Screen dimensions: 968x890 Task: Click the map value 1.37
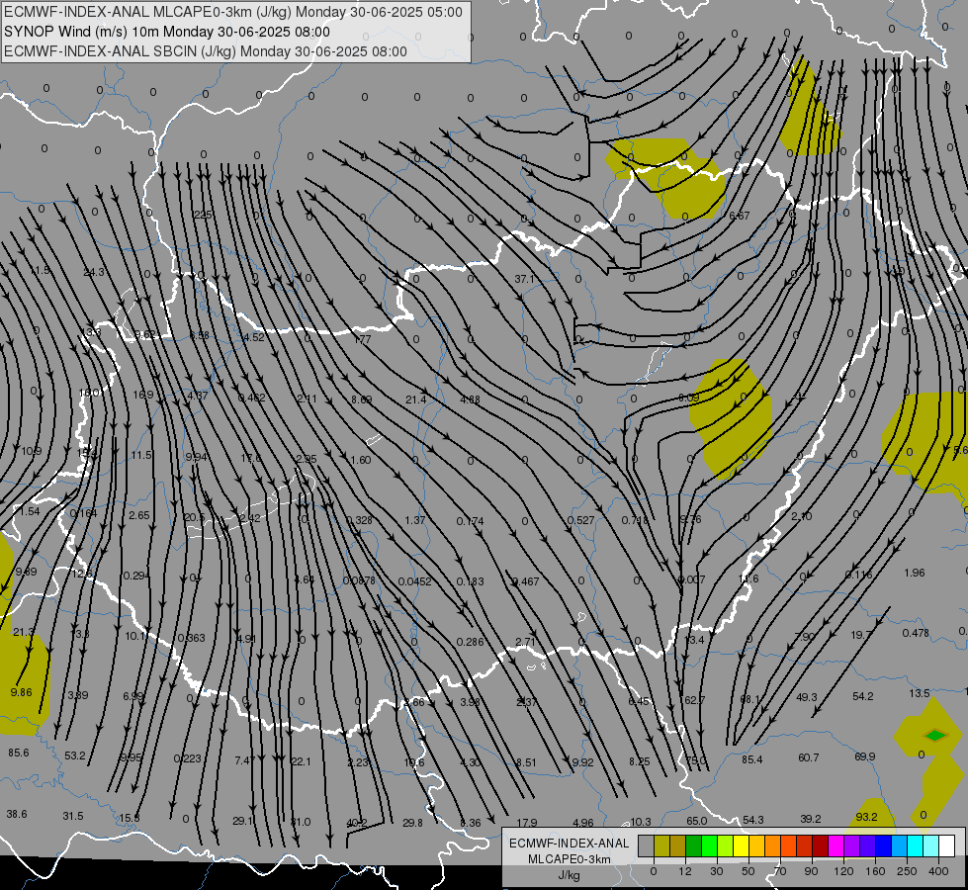pyautogui.click(x=415, y=520)
